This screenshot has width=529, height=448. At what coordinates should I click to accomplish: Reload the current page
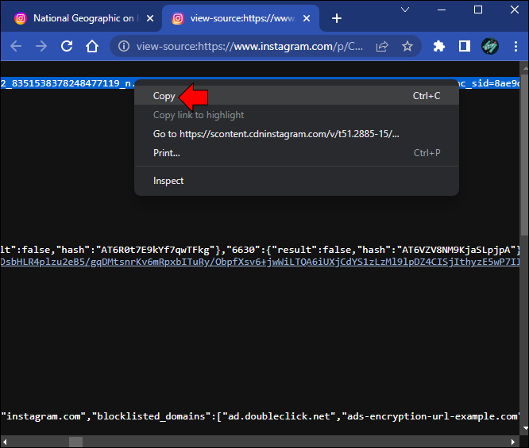pos(67,46)
